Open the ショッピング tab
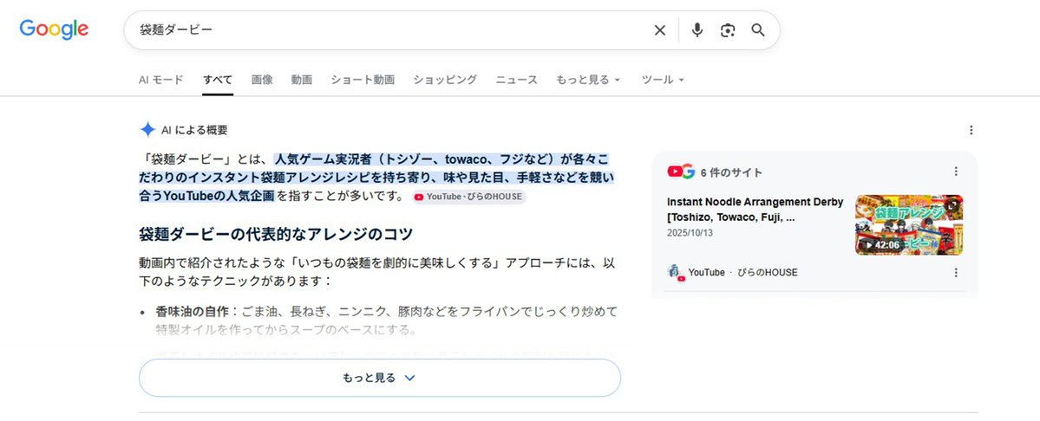 click(445, 80)
